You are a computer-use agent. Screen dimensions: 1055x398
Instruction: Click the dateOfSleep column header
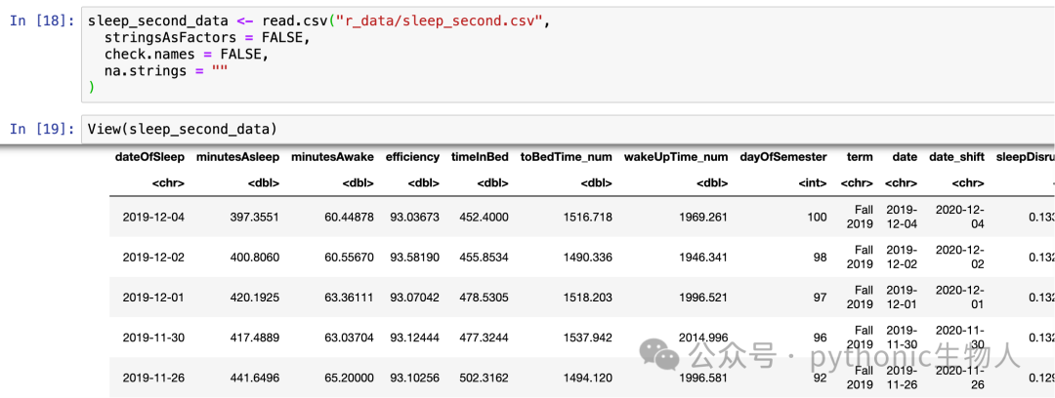(149, 157)
